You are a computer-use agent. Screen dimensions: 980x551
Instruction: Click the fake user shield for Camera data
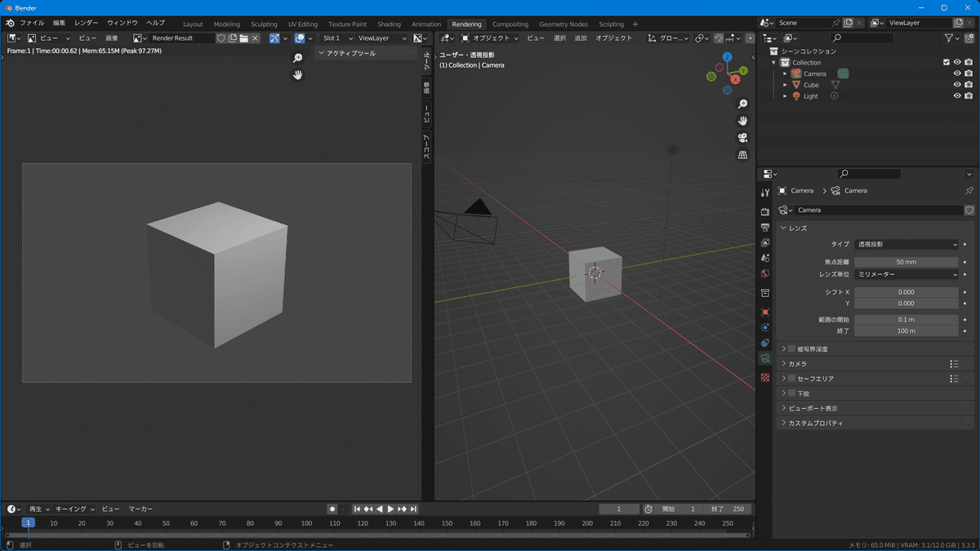[969, 210]
